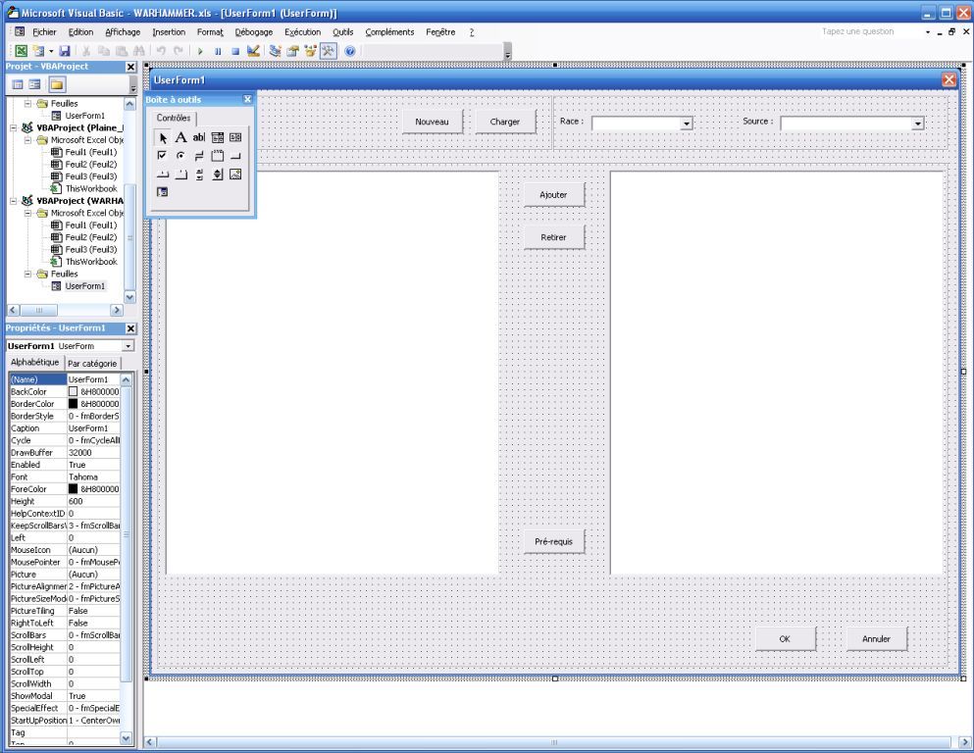Open the Débogage menu
Image resolution: width=974 pixels, height=753 pixels.
coord(254,31)
